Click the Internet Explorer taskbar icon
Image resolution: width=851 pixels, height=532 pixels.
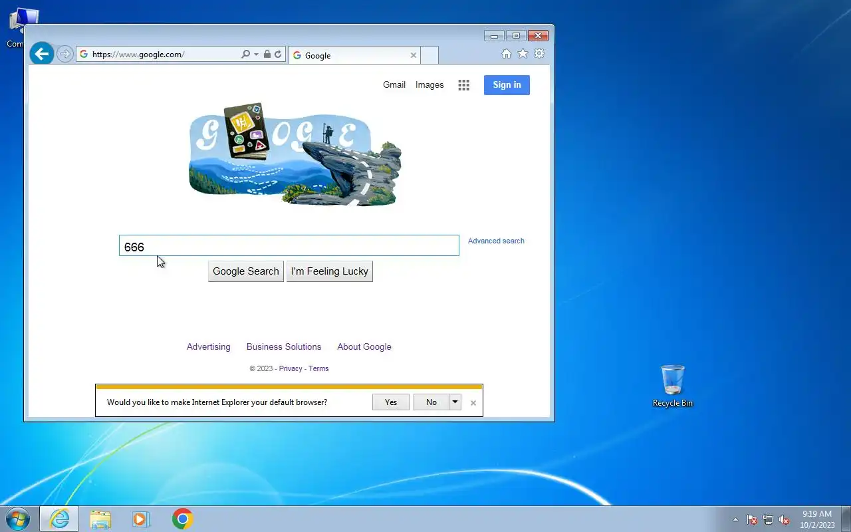coord(59,519)
